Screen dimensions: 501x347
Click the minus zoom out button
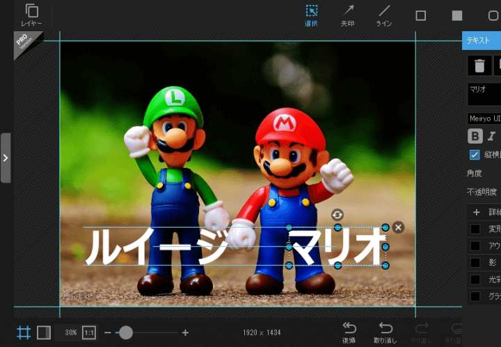(108, 333)
